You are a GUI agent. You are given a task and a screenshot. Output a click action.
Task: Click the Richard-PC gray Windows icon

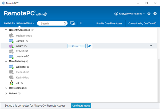click(11, 72)
